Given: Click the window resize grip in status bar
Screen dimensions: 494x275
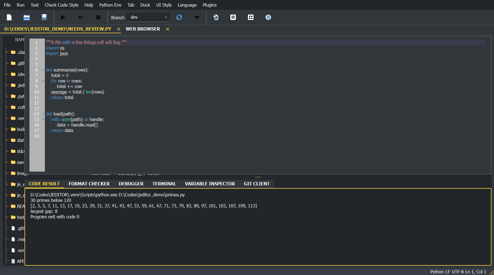Looking at the screenshot, I should (492, 273).
